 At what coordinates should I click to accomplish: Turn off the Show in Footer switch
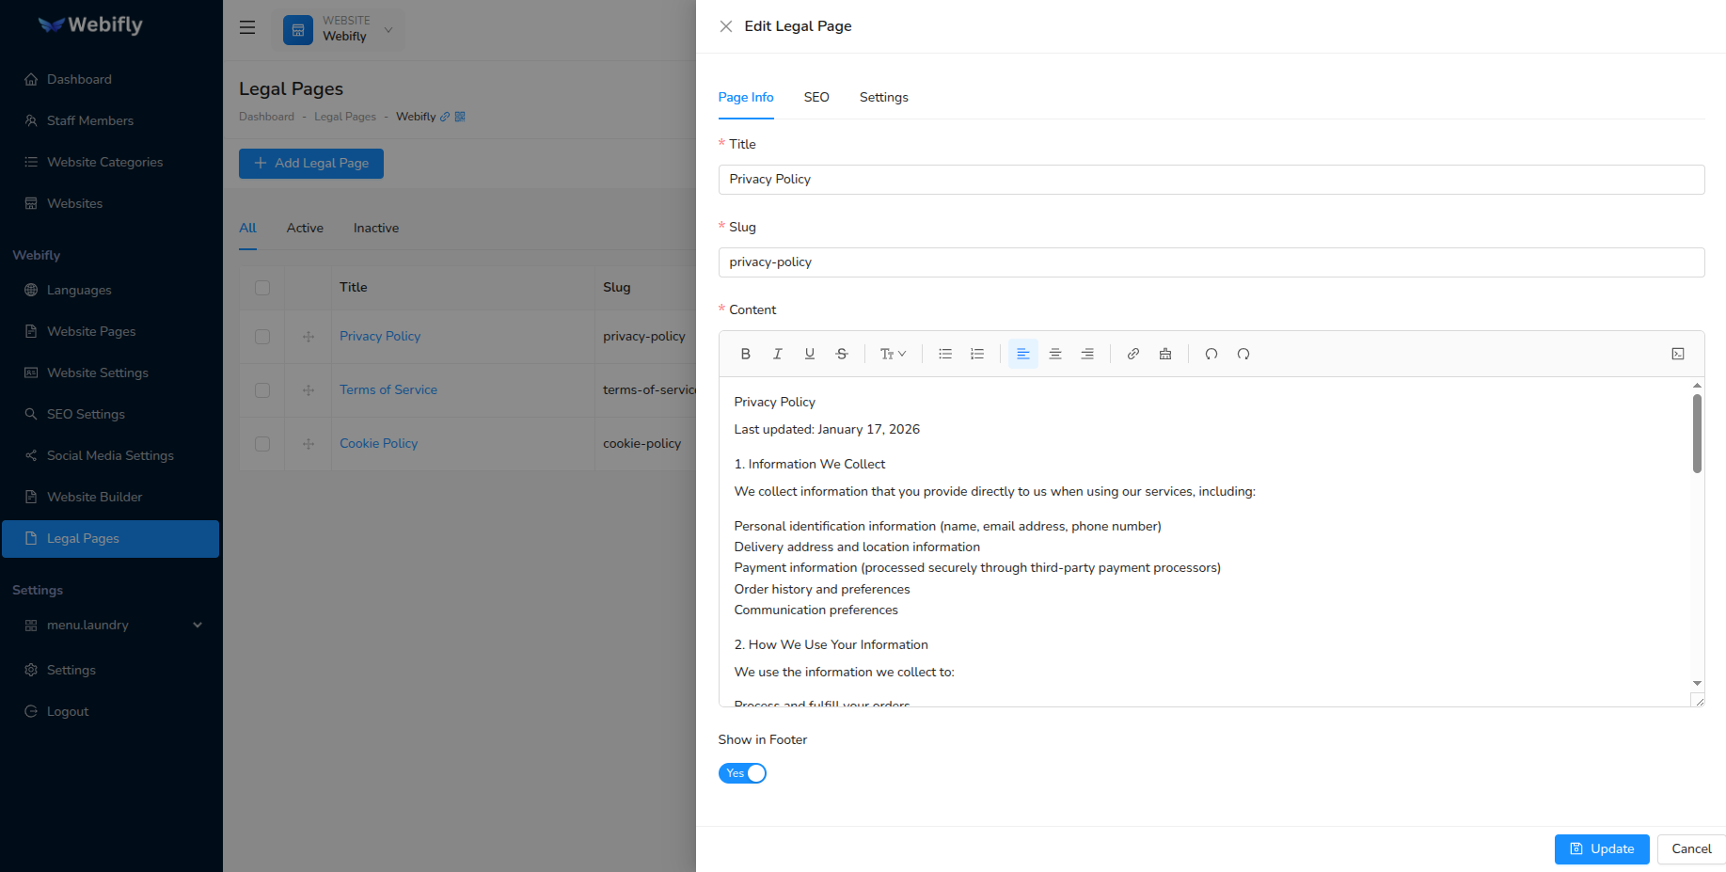click(742, 773)
